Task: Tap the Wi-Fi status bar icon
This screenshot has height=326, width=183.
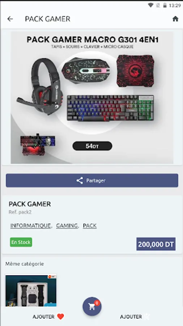Action: pyautogui.click(x=151, y=5)
